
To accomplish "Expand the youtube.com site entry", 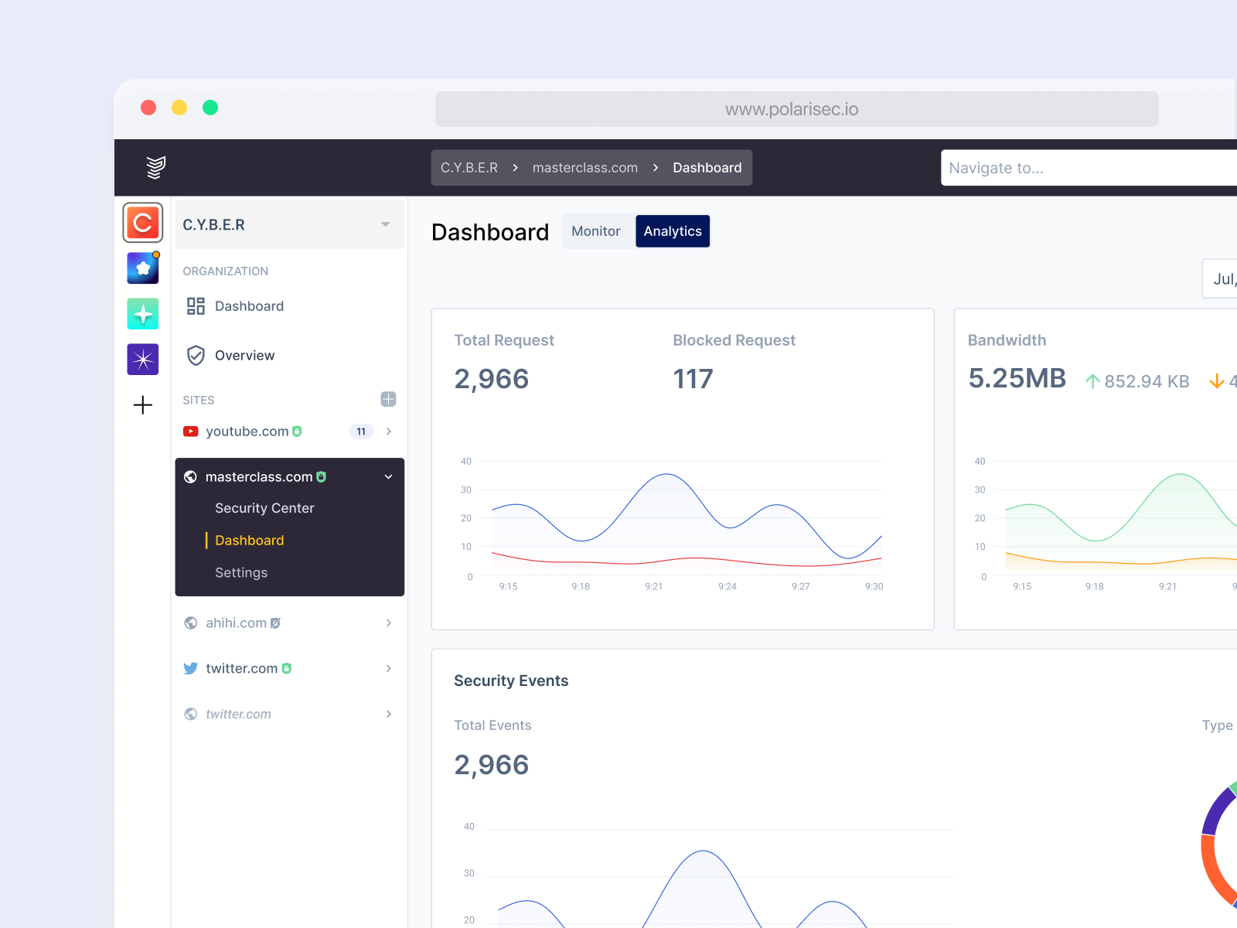I will click(x=388, y=432).
